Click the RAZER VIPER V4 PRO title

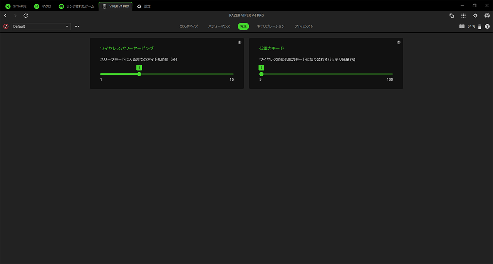click(246, 16)
